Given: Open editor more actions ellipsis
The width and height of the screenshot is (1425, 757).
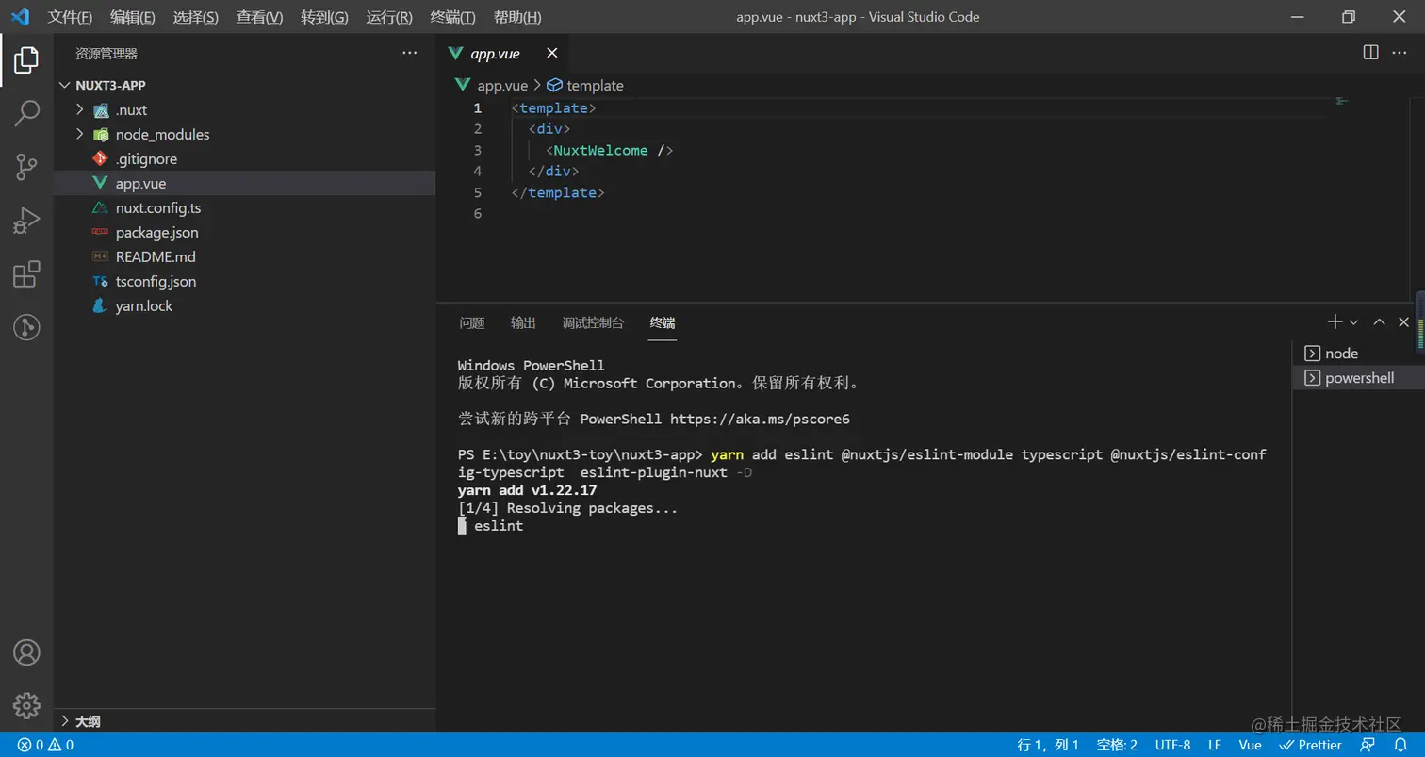Looking at the screenshot, I should point(1401,53).
